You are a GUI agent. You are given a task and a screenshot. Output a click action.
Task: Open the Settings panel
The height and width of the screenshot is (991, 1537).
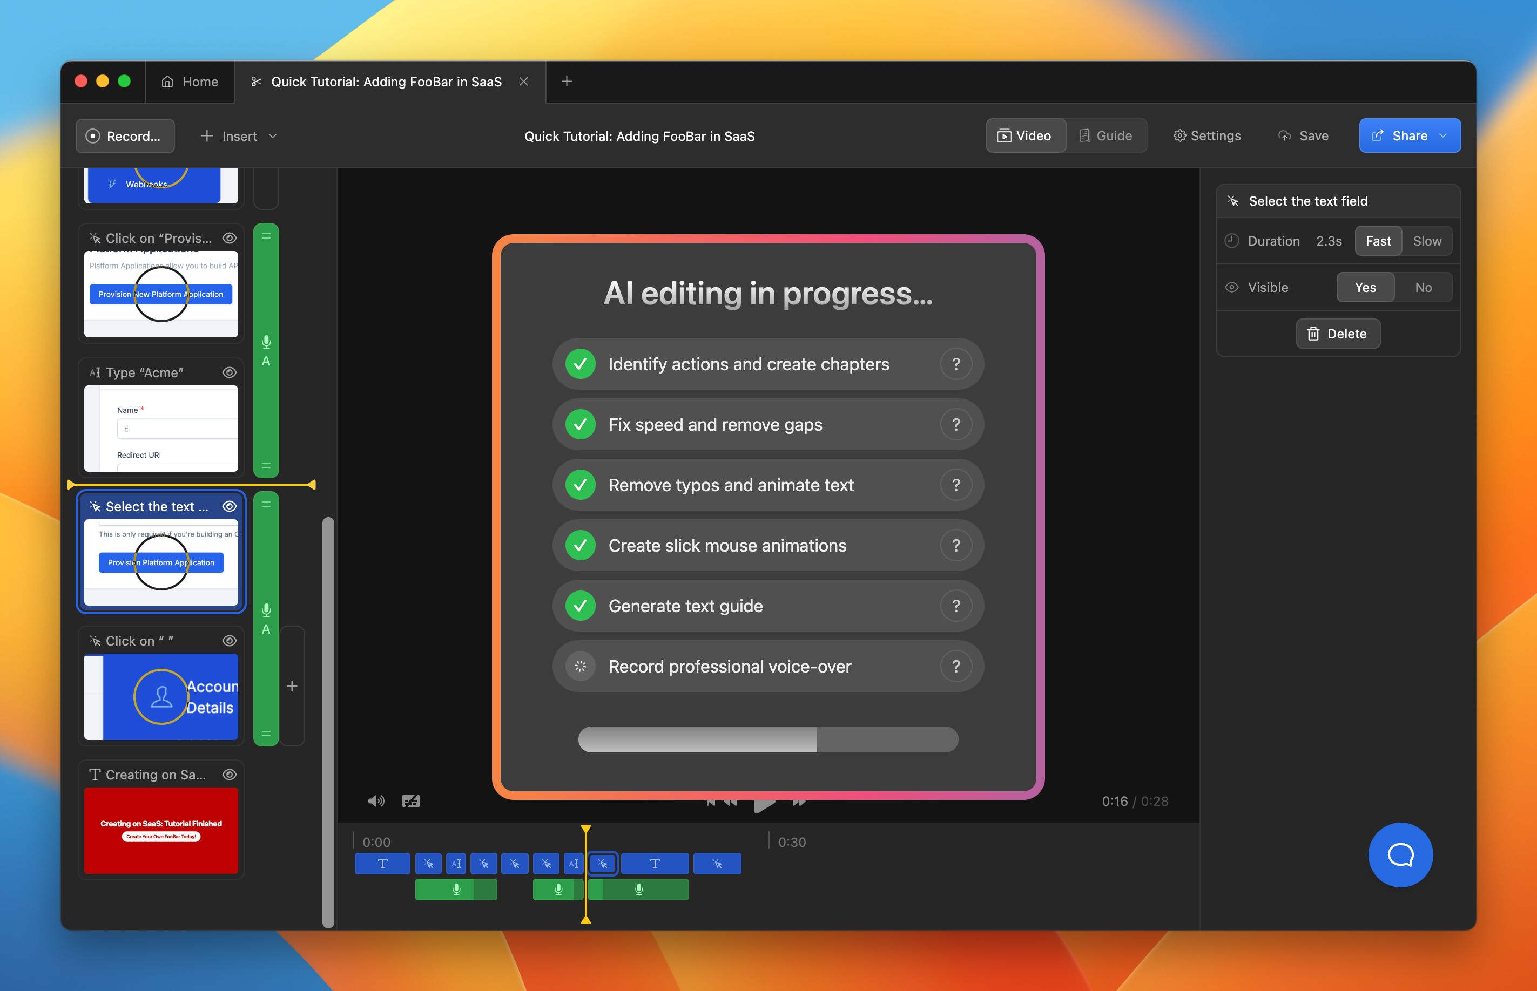click(1206, 136)
